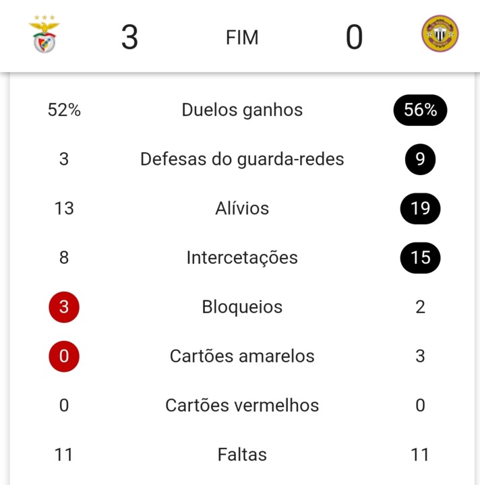Click the red 3 Bloqueios badge

64,307
